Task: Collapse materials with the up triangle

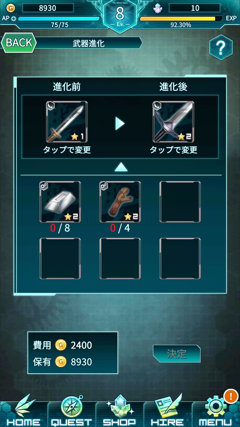Action: pos(121,167)
